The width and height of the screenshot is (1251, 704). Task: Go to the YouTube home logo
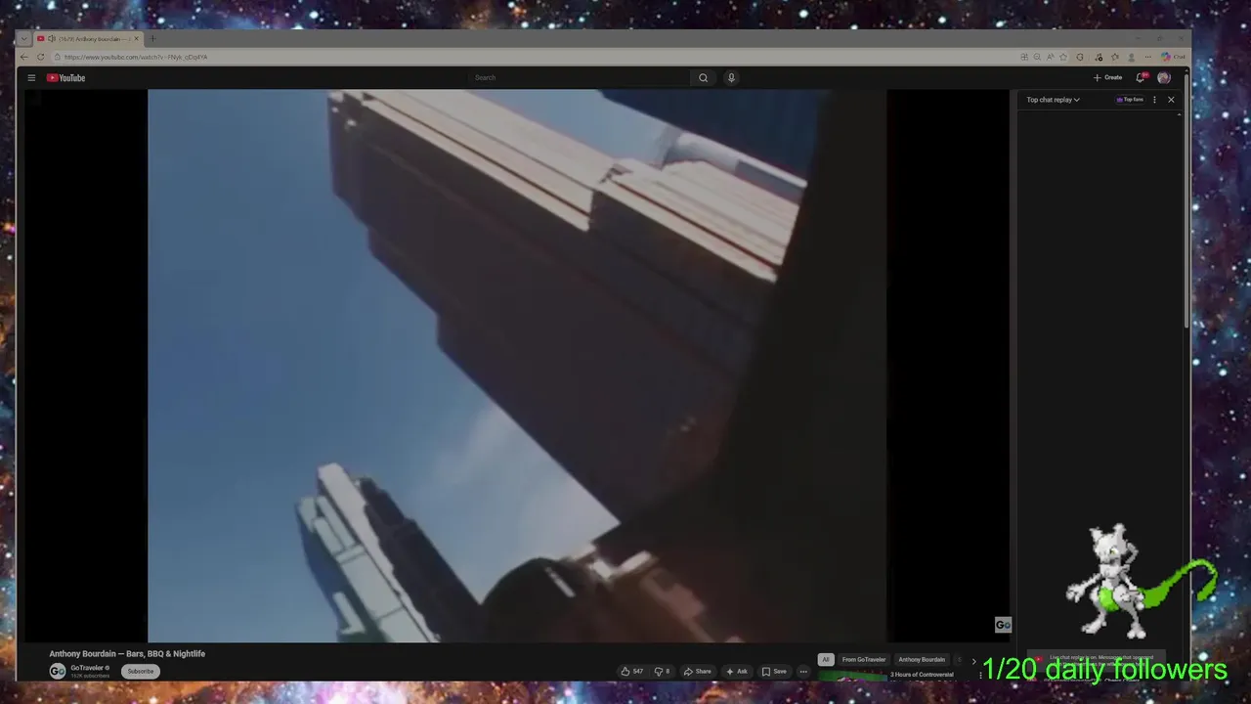coord(65,77)
